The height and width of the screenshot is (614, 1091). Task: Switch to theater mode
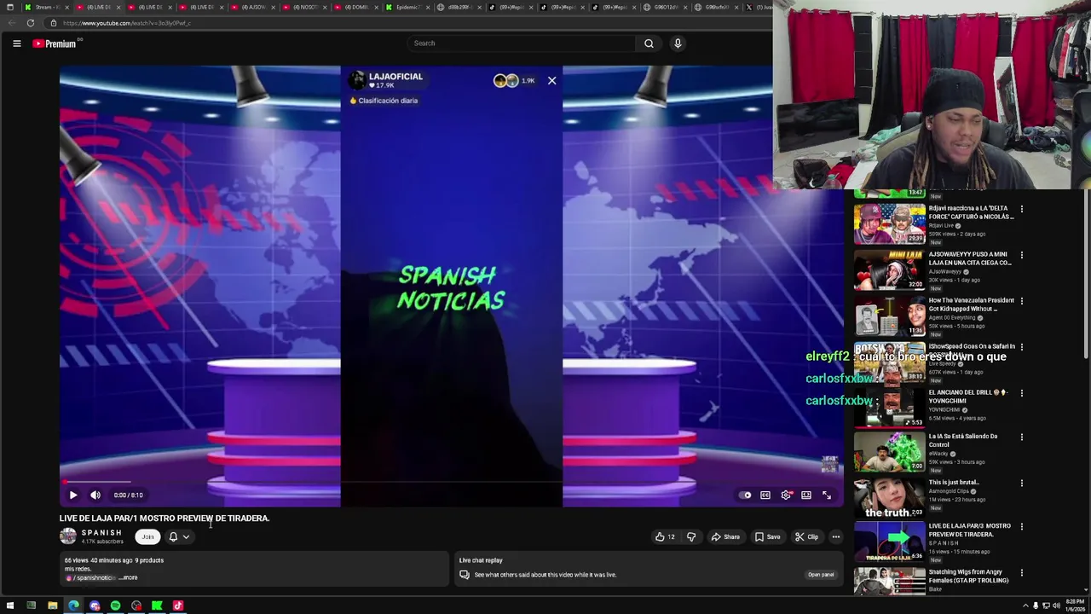806,495
